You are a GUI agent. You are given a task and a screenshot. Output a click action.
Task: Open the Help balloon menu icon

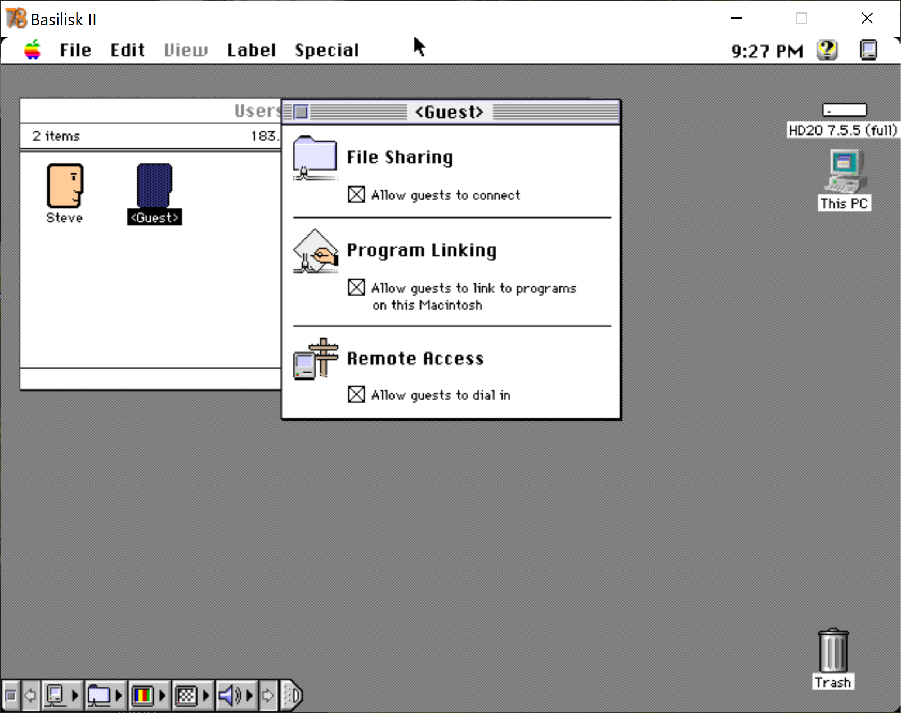tap(827, 50)
